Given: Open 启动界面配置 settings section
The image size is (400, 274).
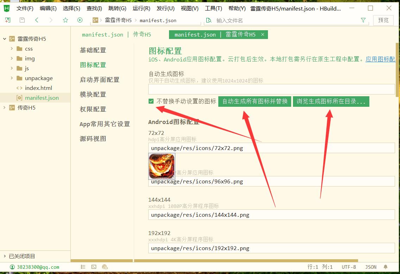Looking at the screenshot, I should coord(100,80).
